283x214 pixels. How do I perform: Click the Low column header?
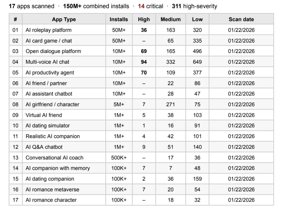tap(197, 19)
